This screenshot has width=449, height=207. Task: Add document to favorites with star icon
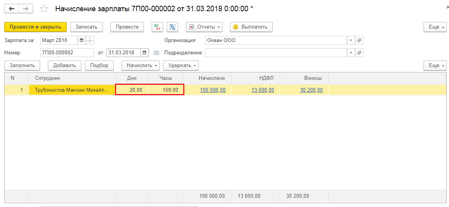(44, 8)
